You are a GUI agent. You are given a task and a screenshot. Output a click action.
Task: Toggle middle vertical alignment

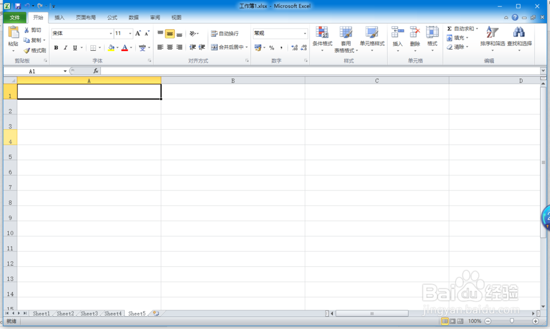click(x=170, y=34)
